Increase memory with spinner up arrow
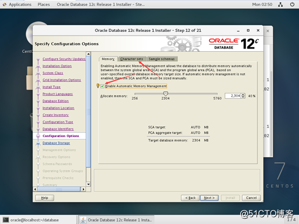 pos(243,94)
